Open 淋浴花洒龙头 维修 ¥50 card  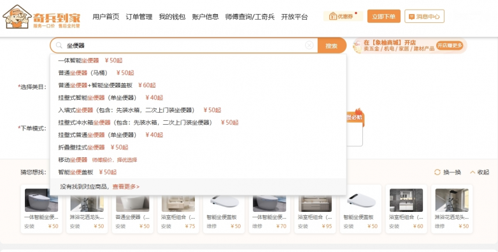[x=452, y=209]
